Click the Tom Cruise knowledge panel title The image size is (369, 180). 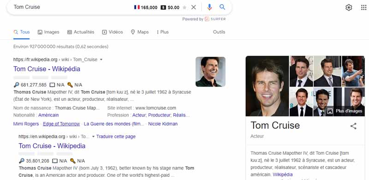click(x=275, y=125)
